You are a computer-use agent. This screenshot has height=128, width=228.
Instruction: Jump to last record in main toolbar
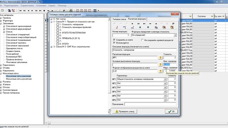click(40, 11)
